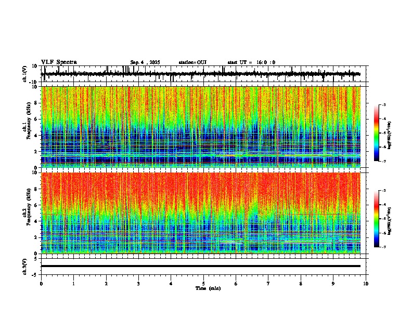
Task: Select the "start UT = 16:0 :0" text
Action: point(251,62)
